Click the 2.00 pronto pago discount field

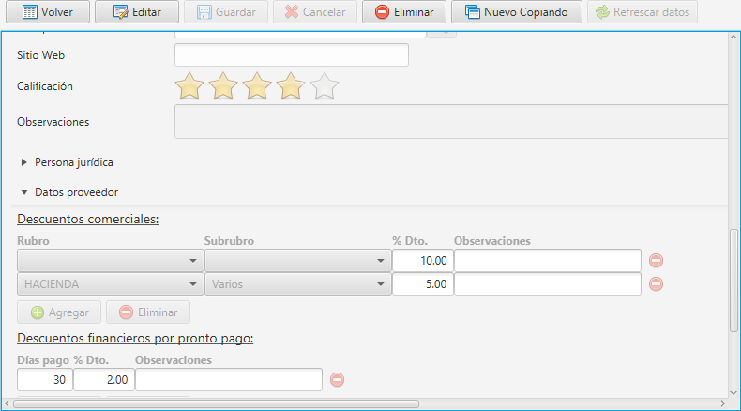click(104, 380)
